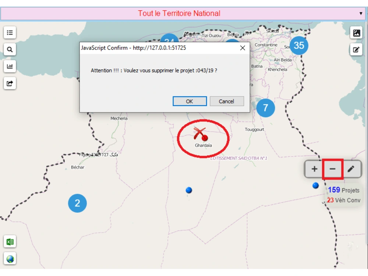Cancel the project deletion dialog
Image resolution: width=368 pixels, height=276 pixels.
point(226,102)
